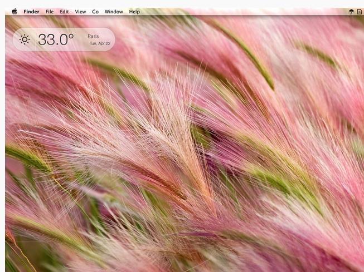The width and height of the screenshot is (364, 272).
Task: Open the Go menu
Action: tap(95, 12)
